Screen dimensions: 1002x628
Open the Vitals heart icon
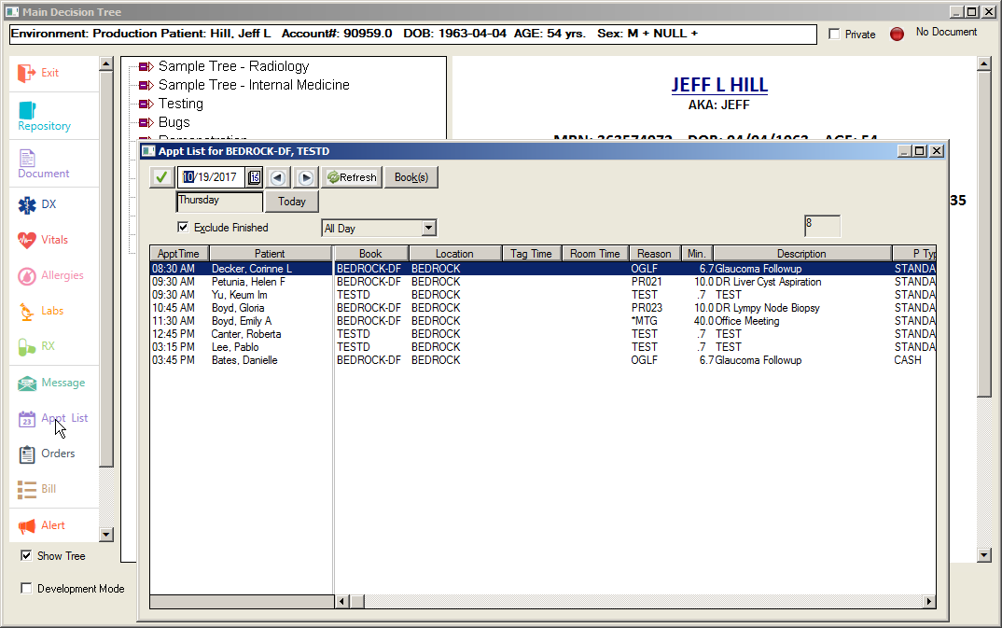[27, 240]
